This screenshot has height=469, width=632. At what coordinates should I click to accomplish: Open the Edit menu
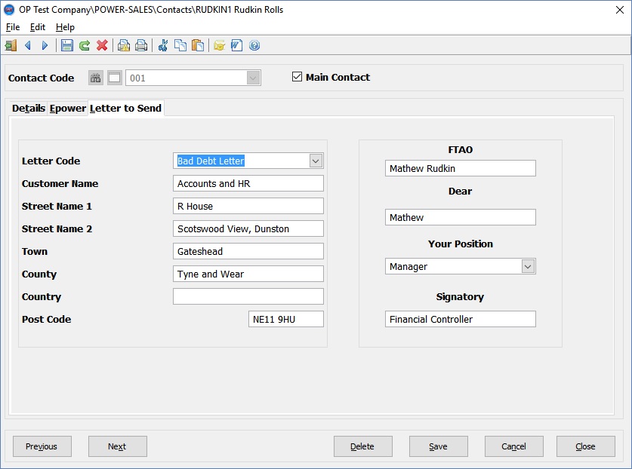point(38,27)
